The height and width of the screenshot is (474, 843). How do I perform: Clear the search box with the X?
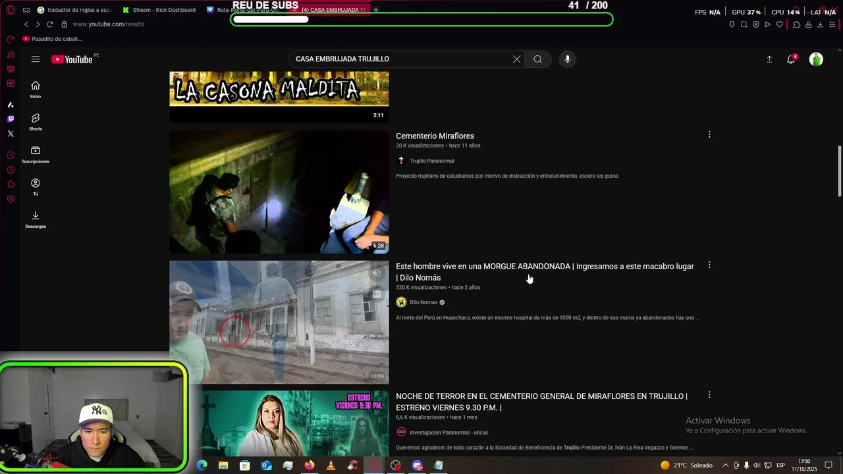[516, 59]
